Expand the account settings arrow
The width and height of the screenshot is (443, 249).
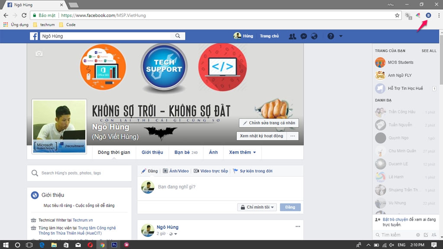pyautogui.click(x=341, y=36)
